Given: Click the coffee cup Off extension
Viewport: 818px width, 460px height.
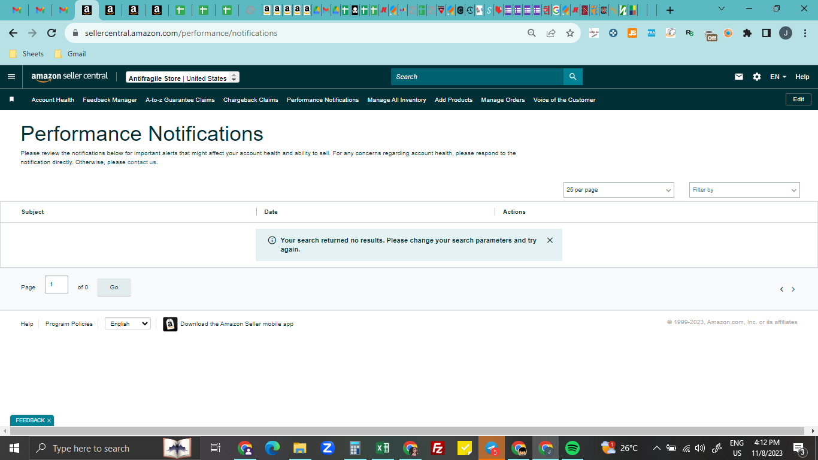Looking at the screenshot, I should (710, 35).
